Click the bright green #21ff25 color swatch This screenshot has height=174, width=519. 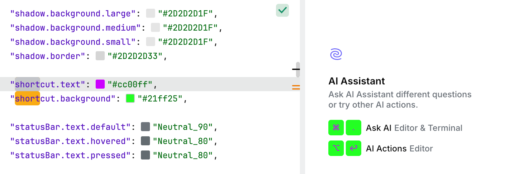click(130, 99)
